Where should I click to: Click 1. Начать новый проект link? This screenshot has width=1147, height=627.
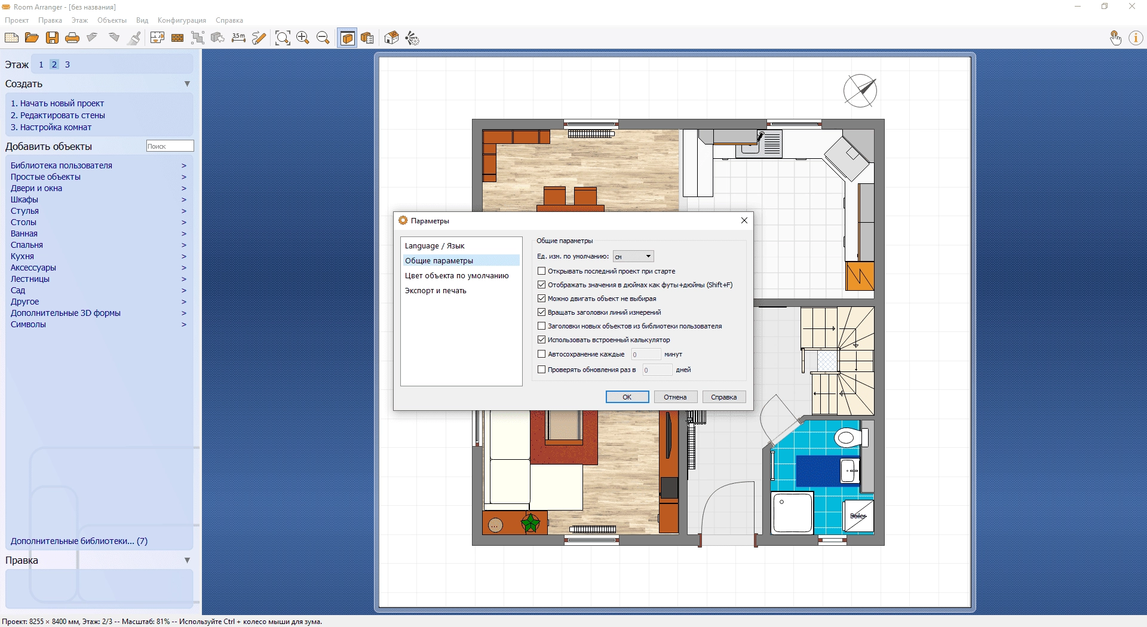tap(57, 103)
